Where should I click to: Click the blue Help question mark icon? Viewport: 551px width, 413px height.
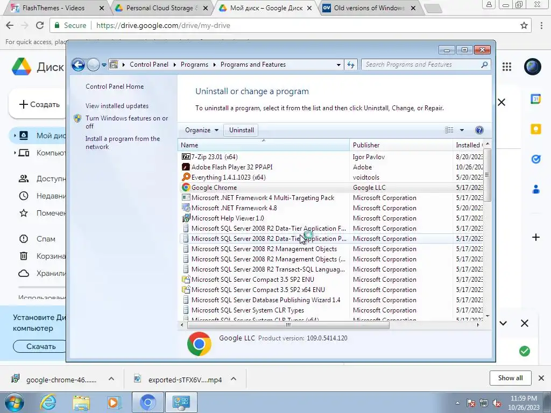coord(479,130)
